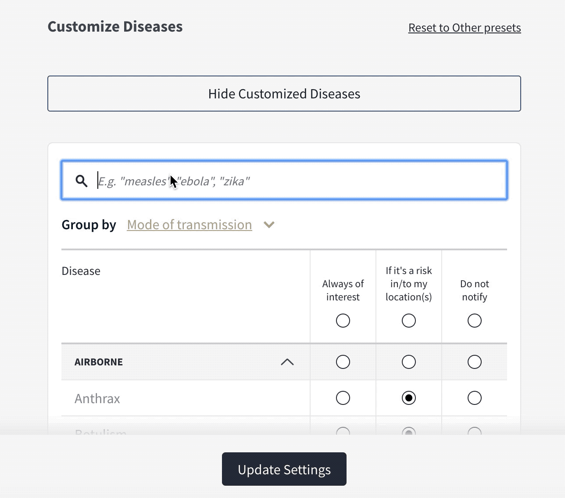The image size is (565, 498).
Task: Set Airborne group to Always of interest
Action: (343, 362)
